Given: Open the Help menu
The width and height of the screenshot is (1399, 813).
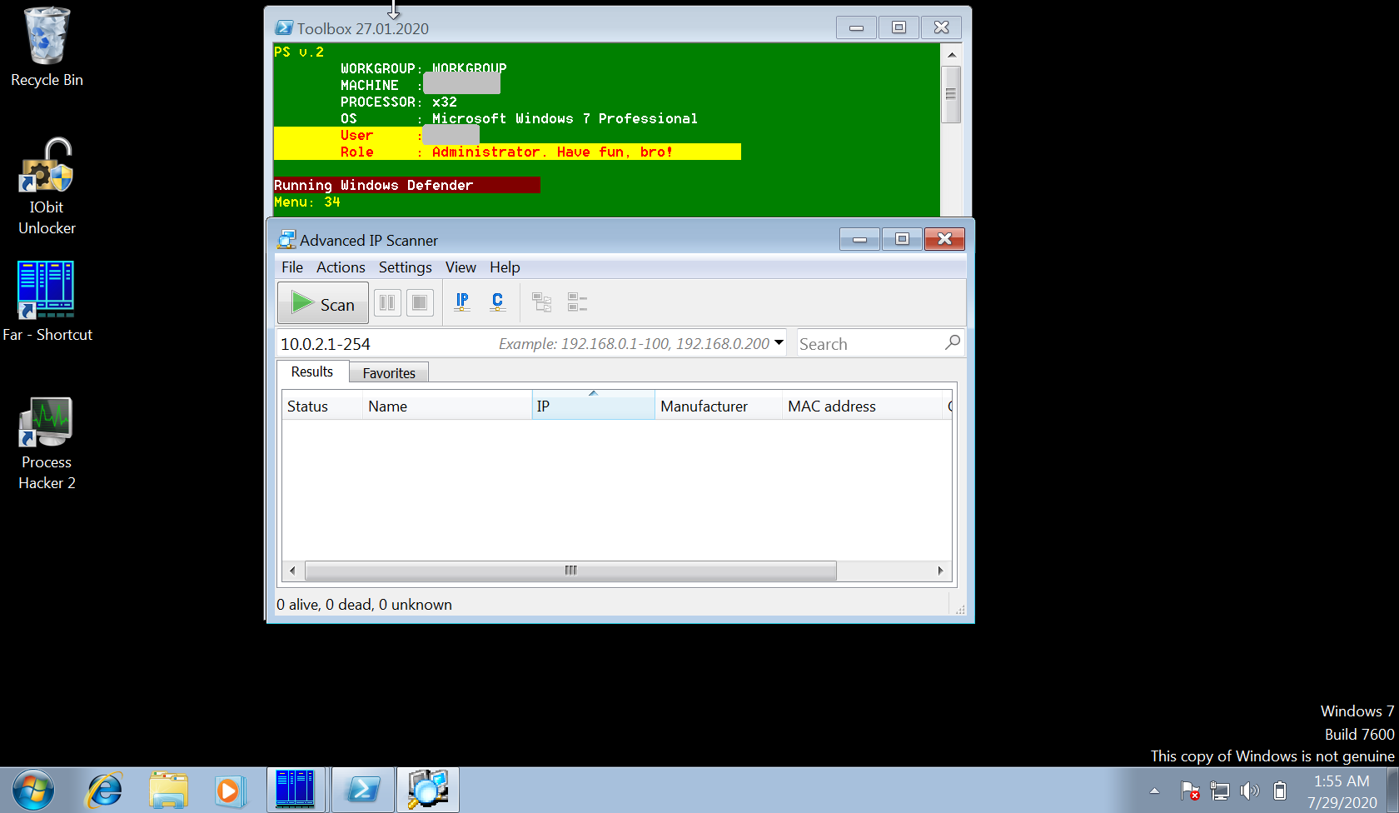Looking at the screenshot, I should tap(505, 267).
